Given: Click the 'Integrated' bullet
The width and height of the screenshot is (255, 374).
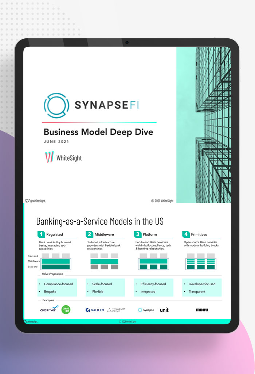Looking at the screenshot, I should pos(148,292).
